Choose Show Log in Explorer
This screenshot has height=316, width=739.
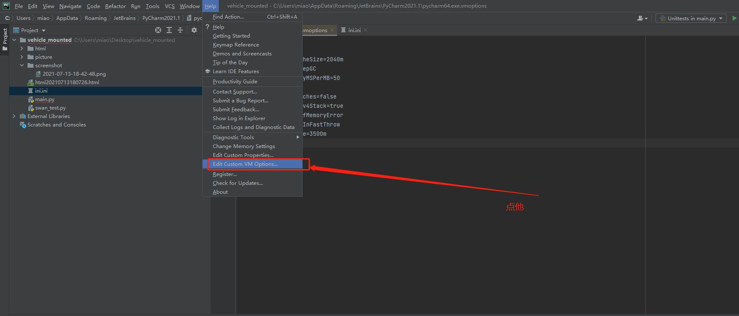coord(253,118)
